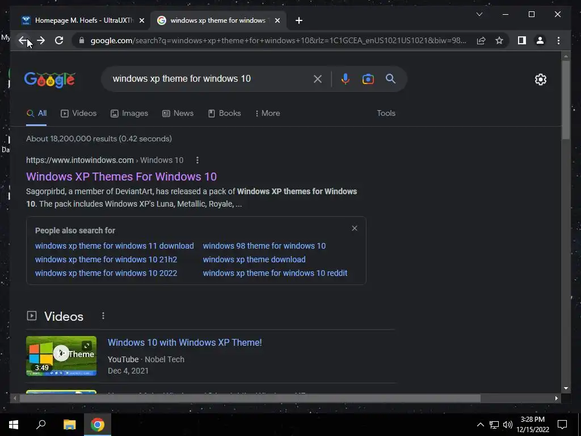Image resolution: width=581 pixels, height=436 pixels.
Task: Open a new tab
Action: click(299, 20)
